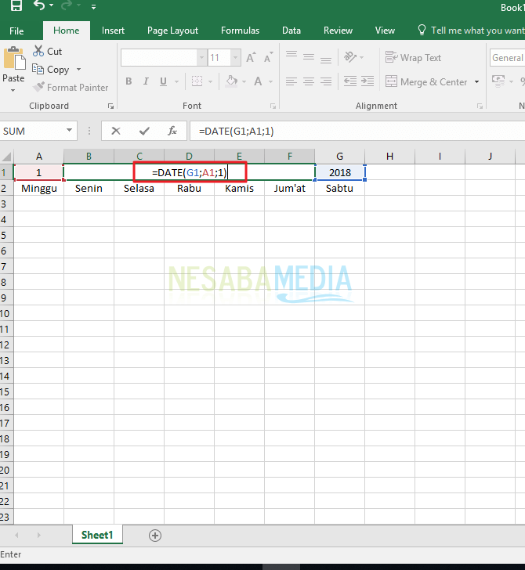The height and width of the screenshot is (570, 525).
Task: Open the File menu
Action: [16, 31]
